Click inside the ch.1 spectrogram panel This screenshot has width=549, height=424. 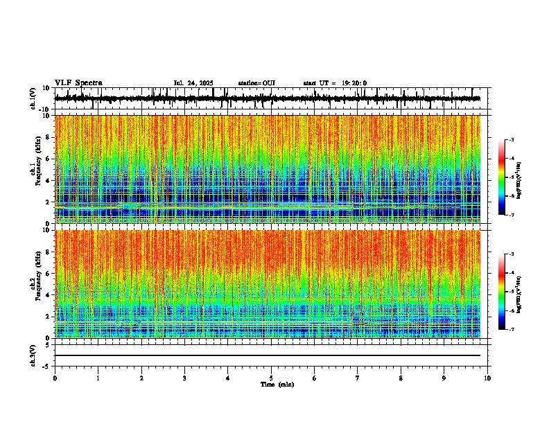268,169
